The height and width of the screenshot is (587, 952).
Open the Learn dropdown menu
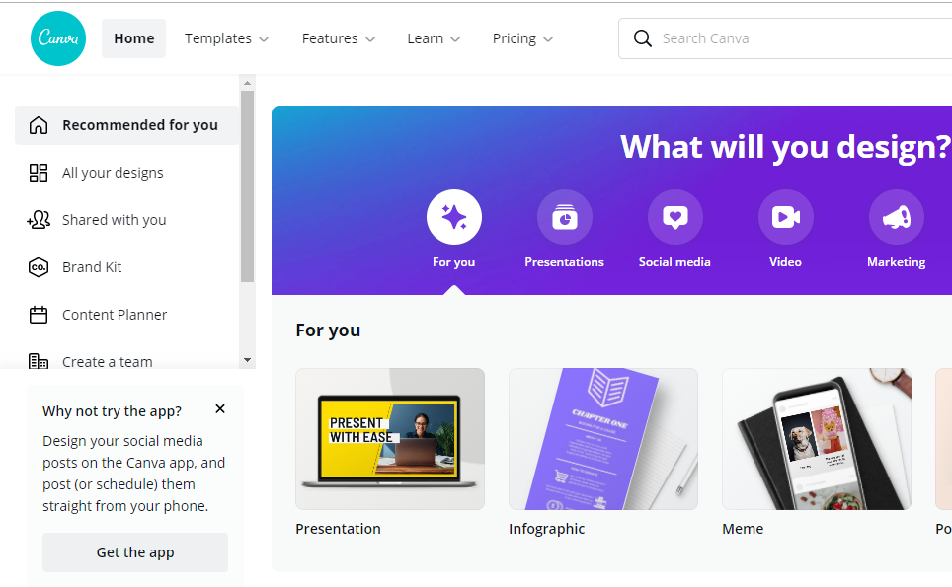434,38
